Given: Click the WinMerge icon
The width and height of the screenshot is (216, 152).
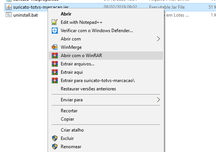Looking at the screenshot, I should click(x=55, y=47).
